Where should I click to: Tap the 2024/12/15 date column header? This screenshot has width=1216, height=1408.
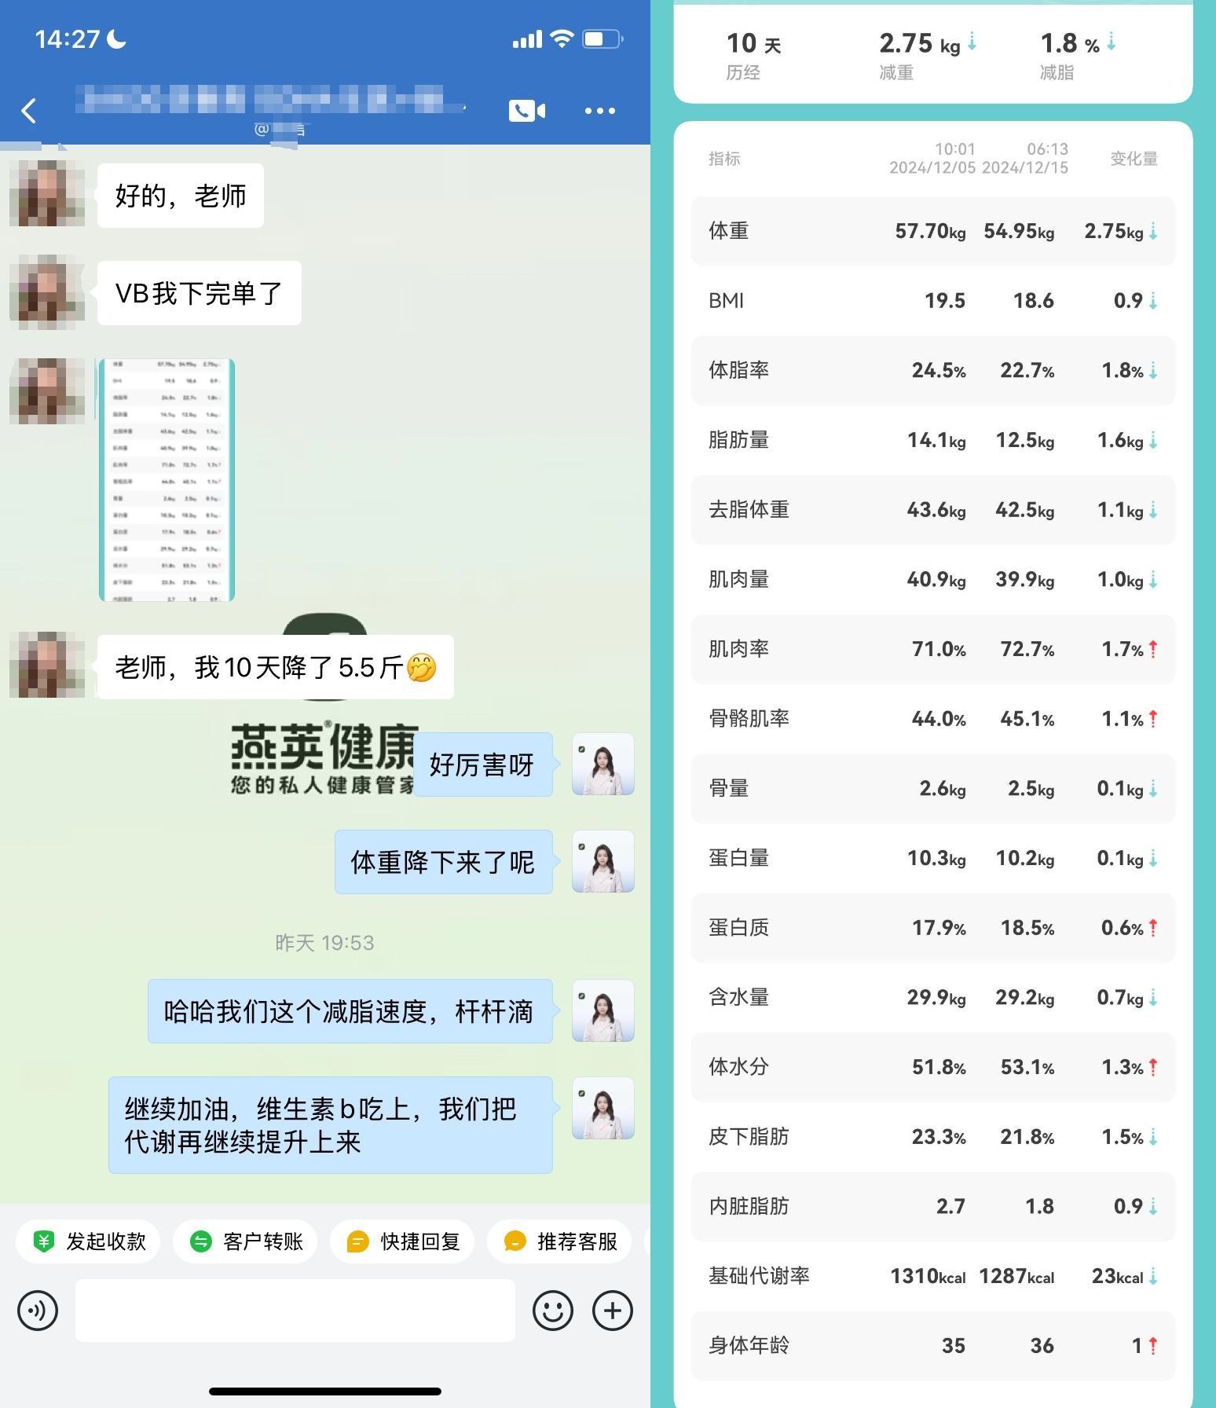[1025, 158]
